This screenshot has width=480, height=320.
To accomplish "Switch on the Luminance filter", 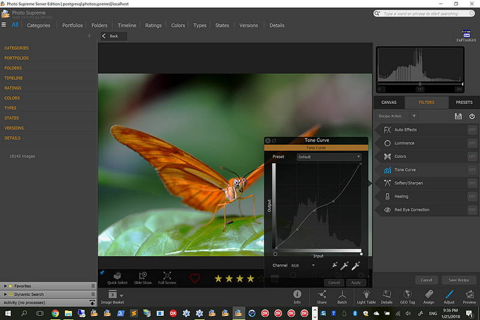I will [472, 143].
